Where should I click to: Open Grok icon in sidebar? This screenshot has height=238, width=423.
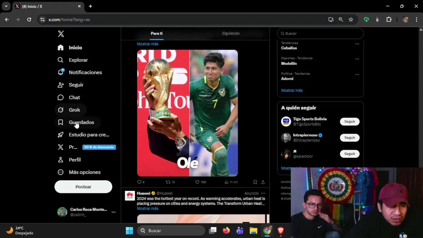60,110
